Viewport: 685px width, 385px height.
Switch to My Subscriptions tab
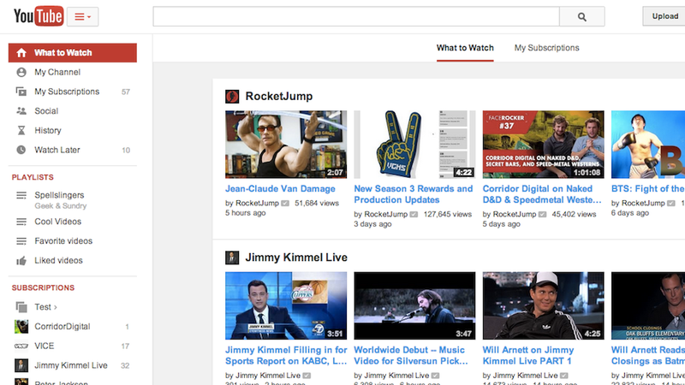pos(546,48)
